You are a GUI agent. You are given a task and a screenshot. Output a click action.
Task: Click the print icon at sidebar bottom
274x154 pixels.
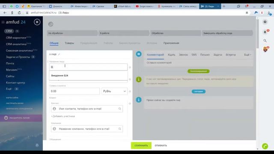[x=37, y=145]
